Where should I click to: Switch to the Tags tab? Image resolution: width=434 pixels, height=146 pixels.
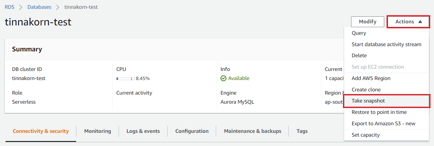tap(302, 131)
